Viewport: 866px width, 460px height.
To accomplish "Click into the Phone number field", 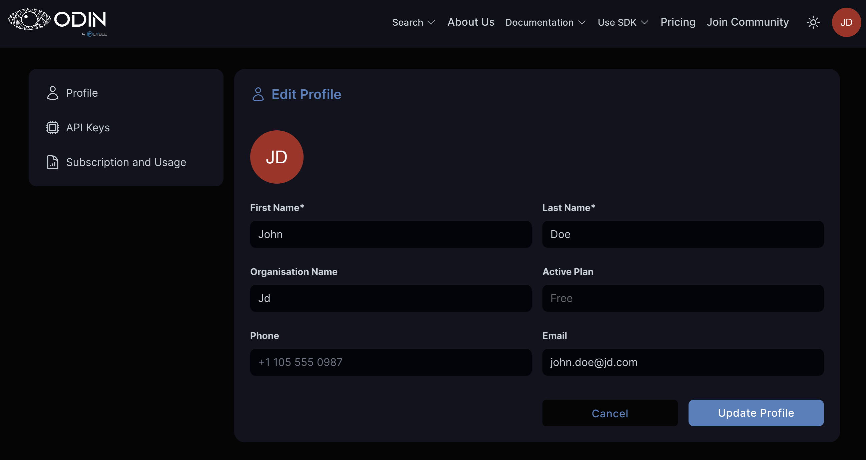I will [391, 362].
